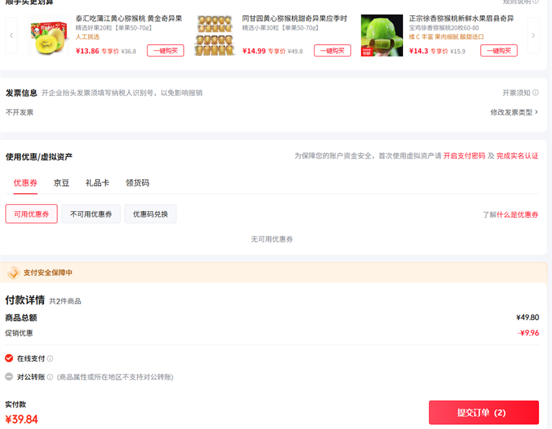Click the 提交订单 (2) button
The image size is (552, 429).
click(484, 412)
